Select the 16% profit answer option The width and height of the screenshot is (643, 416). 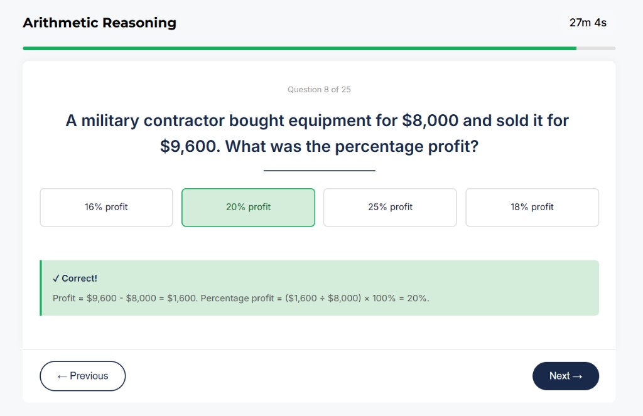click(106, 207)
